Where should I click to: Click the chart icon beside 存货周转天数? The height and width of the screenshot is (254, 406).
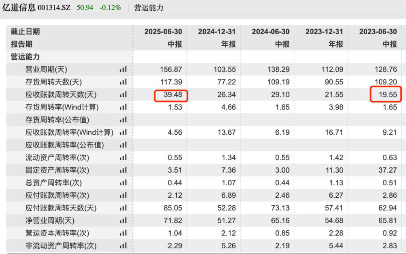point(123,82)
